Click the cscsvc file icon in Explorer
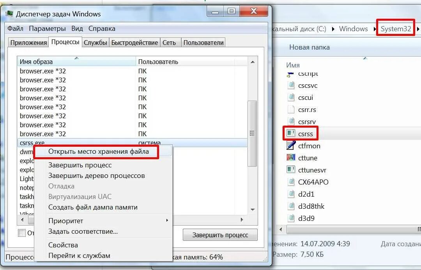 click(x=291, y=85)
